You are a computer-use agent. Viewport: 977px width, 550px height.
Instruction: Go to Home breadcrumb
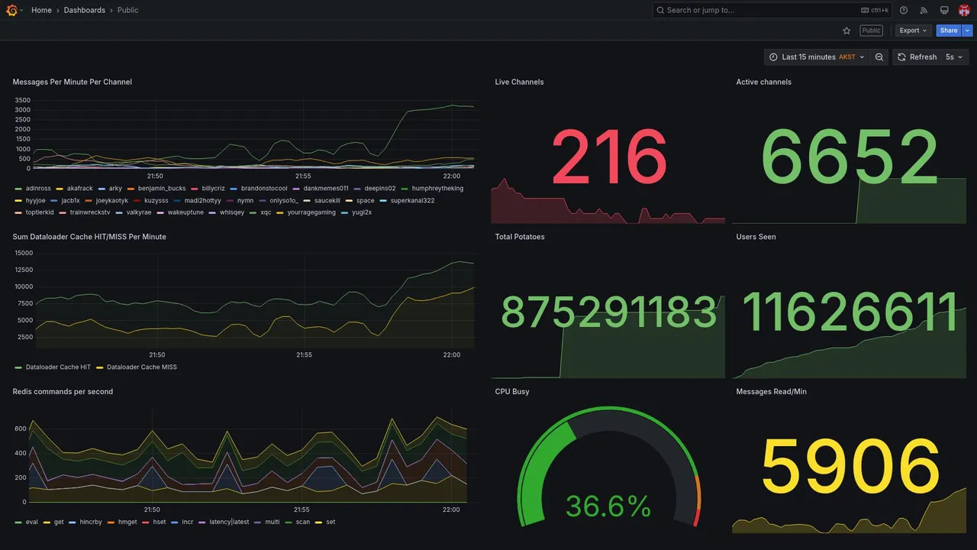pyautogui.click(x=41, y=10)
